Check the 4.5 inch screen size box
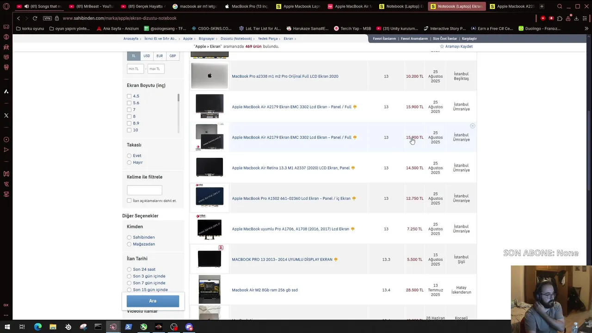 129,96
